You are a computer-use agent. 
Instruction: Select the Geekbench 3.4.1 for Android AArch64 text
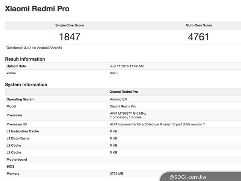click(34, 48)
